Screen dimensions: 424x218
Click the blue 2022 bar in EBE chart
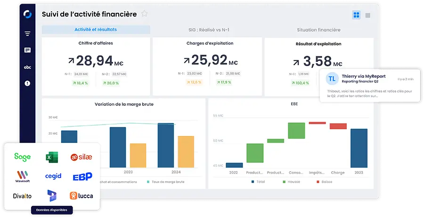click(234, 165)
